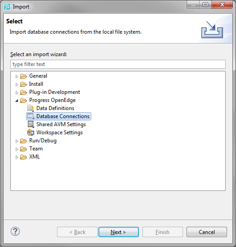Click the XML folder icon
Screen dimensions: 236x247
point(24,157)
